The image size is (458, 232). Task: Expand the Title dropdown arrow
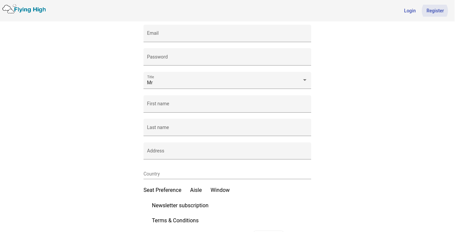point(304,80)
